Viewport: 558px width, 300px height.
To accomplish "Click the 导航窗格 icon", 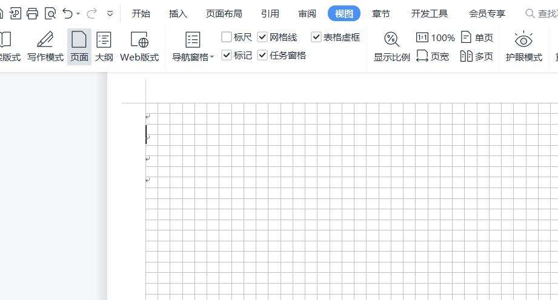I will click(193, 40).
